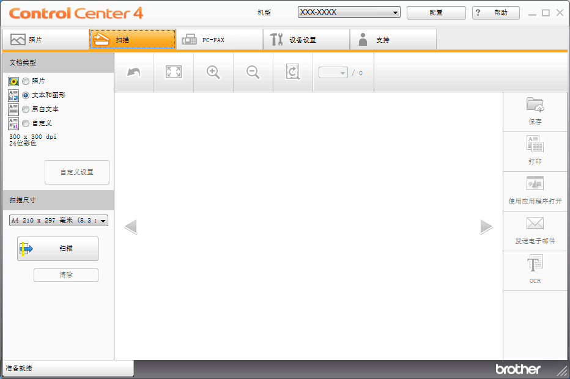Open the 机型 model dropdown
Image resolution: width=570 pixels, height=379 pixels.
coord(349,12)
